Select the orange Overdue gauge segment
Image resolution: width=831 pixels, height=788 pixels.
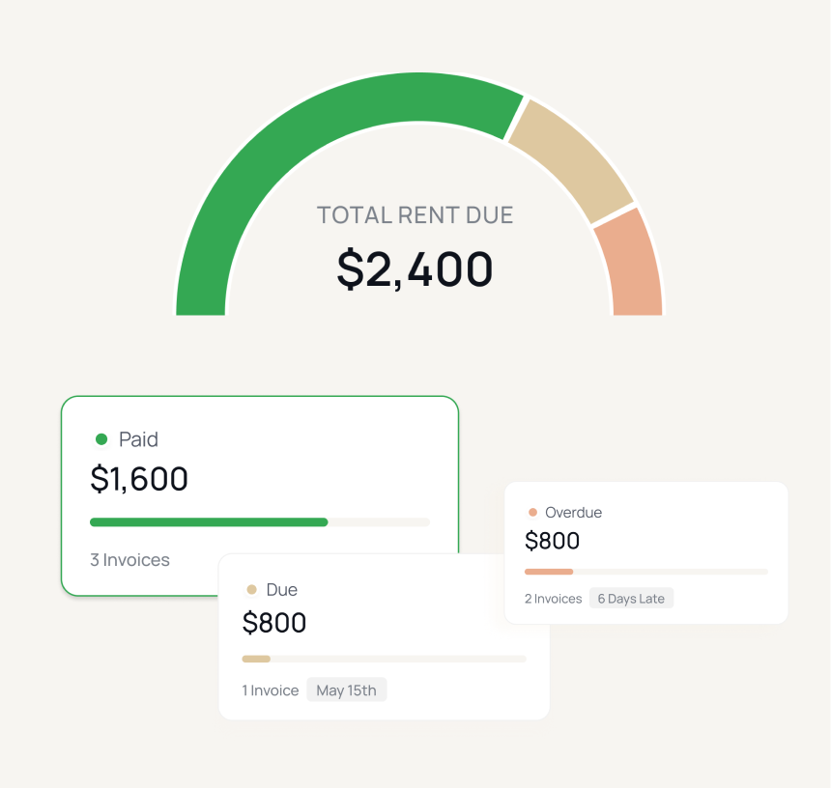[x=632, y=266]
